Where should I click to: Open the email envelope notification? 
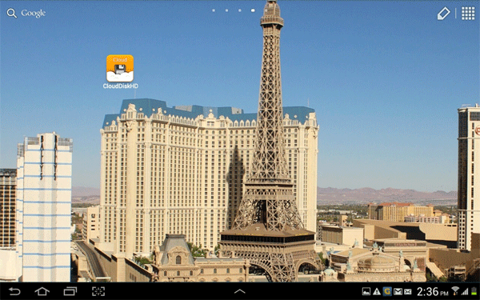point(408,291)
